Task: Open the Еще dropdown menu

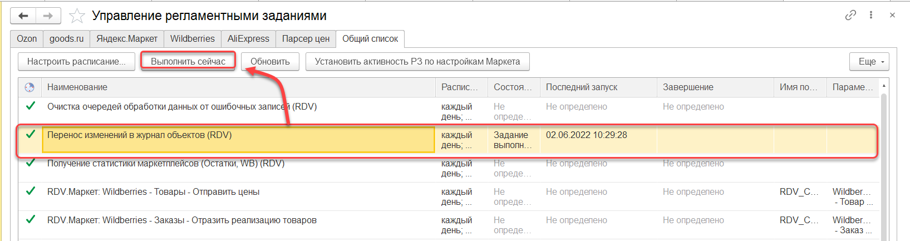Action: click(869, 62)
